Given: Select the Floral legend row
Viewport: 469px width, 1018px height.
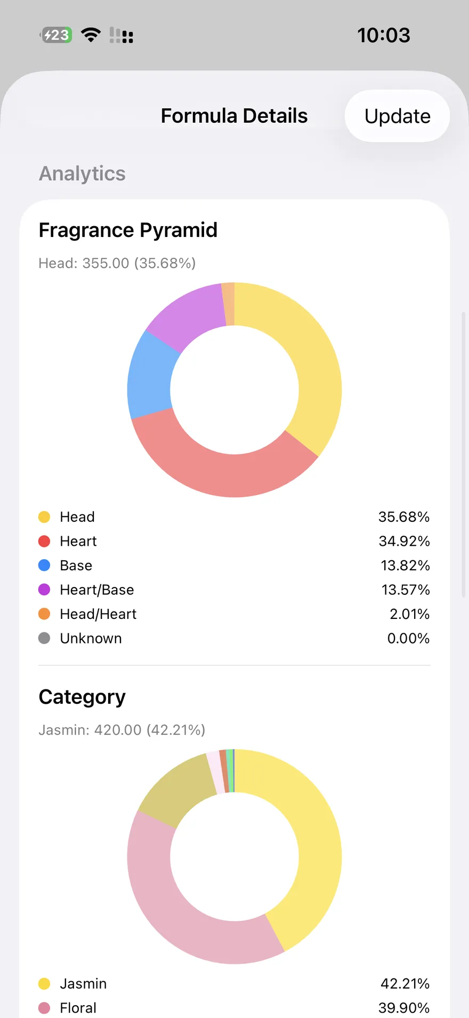Looking at the screenshot, I should tap(234, 1008).
